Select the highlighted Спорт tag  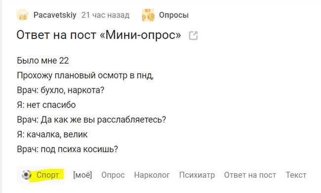point(48,175)
